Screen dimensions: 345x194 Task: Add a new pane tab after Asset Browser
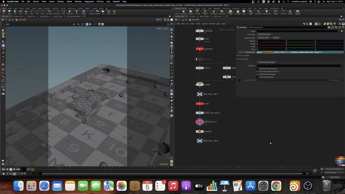[226, 16]
